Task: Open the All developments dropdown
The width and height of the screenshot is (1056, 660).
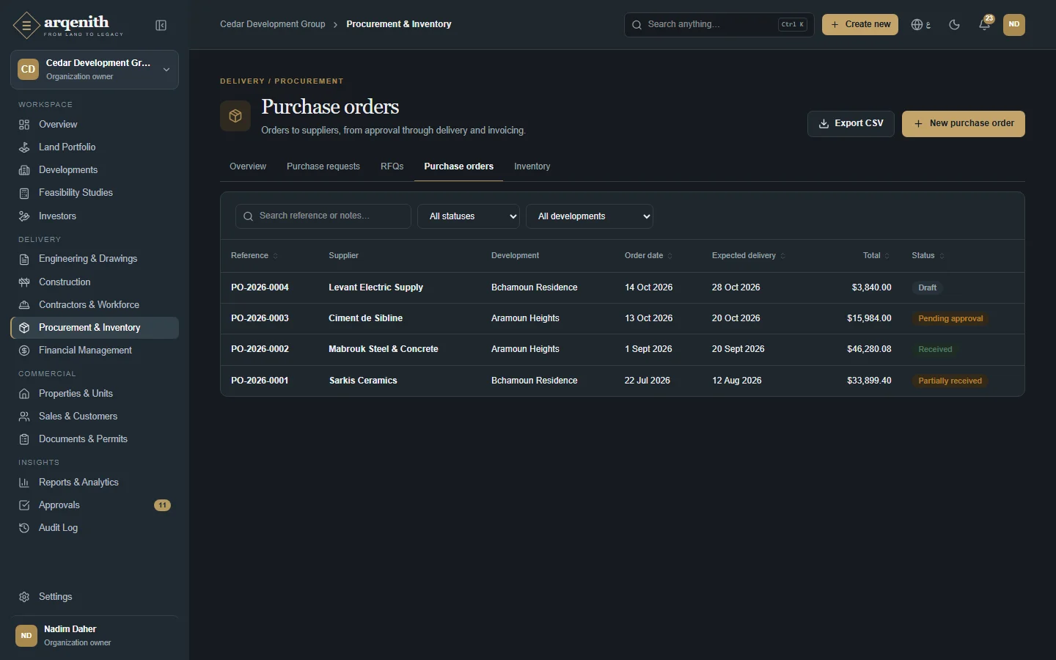Action: click(x=590, y=216)
